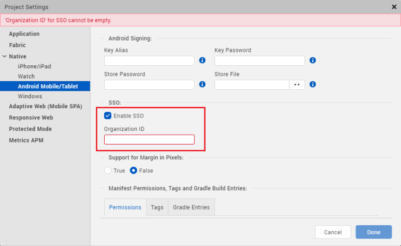
Task: Click info icon beside Key Password
Action: [x=313, y=60]
